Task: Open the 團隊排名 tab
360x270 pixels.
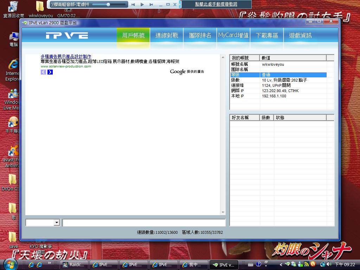Action: (200, 36)
